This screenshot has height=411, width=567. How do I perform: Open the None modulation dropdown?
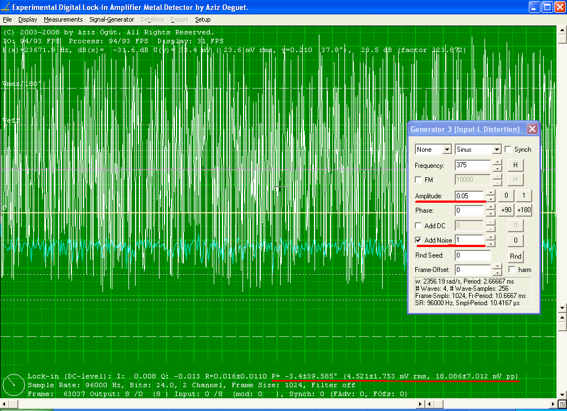[x=434, y=150]
